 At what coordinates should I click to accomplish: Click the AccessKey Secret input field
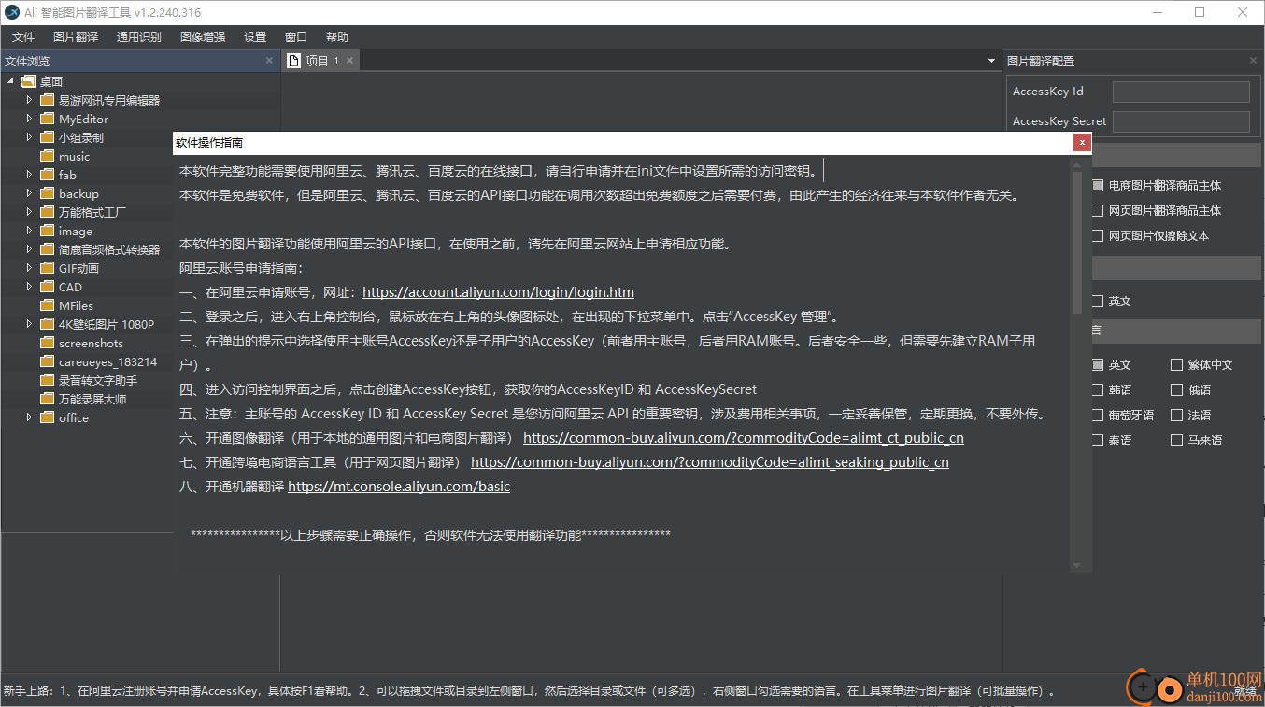(1181, 121)
